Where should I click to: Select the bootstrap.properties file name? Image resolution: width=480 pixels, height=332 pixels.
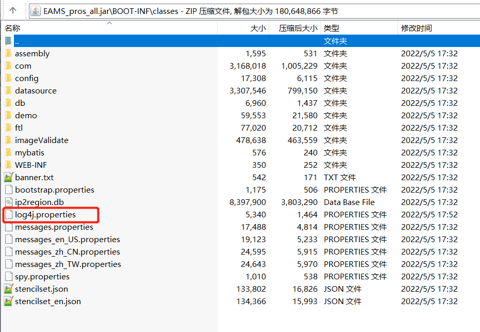click(x=55, y=190)
